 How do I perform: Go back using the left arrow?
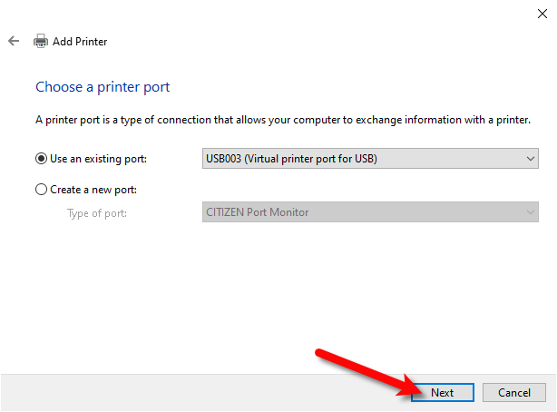click(14, 41)
